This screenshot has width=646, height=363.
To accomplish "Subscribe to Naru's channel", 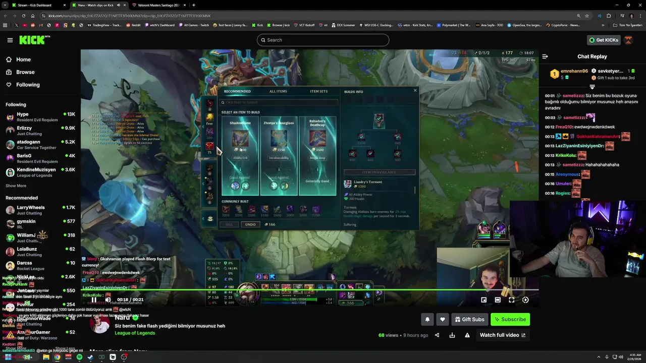I will pyautogui.click(x=510, y=319).
